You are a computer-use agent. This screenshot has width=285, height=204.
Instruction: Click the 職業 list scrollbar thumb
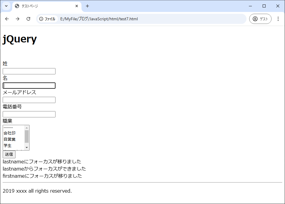pos(27,136)
